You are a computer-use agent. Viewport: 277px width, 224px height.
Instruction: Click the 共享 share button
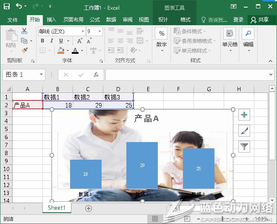259,20
